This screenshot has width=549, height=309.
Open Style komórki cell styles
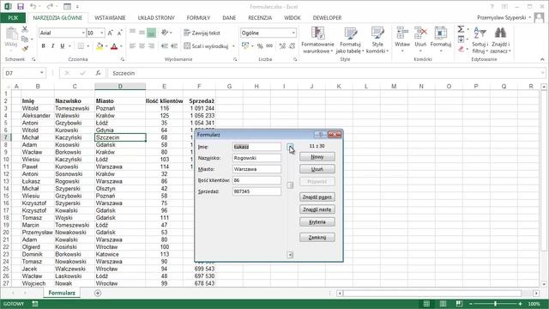pyautogui.click(x=377, y=40)
